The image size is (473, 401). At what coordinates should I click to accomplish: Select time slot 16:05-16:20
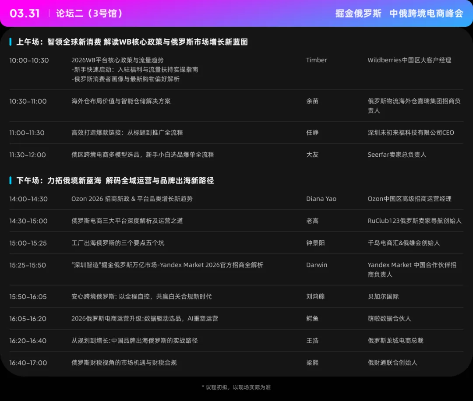[x=28, y=319]
